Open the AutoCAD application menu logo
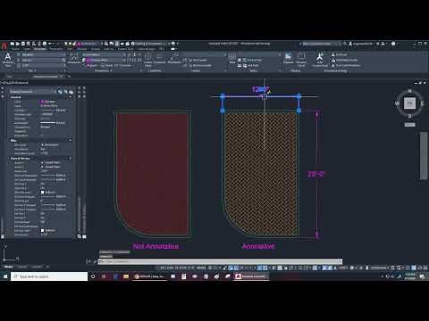 (4, 46)
